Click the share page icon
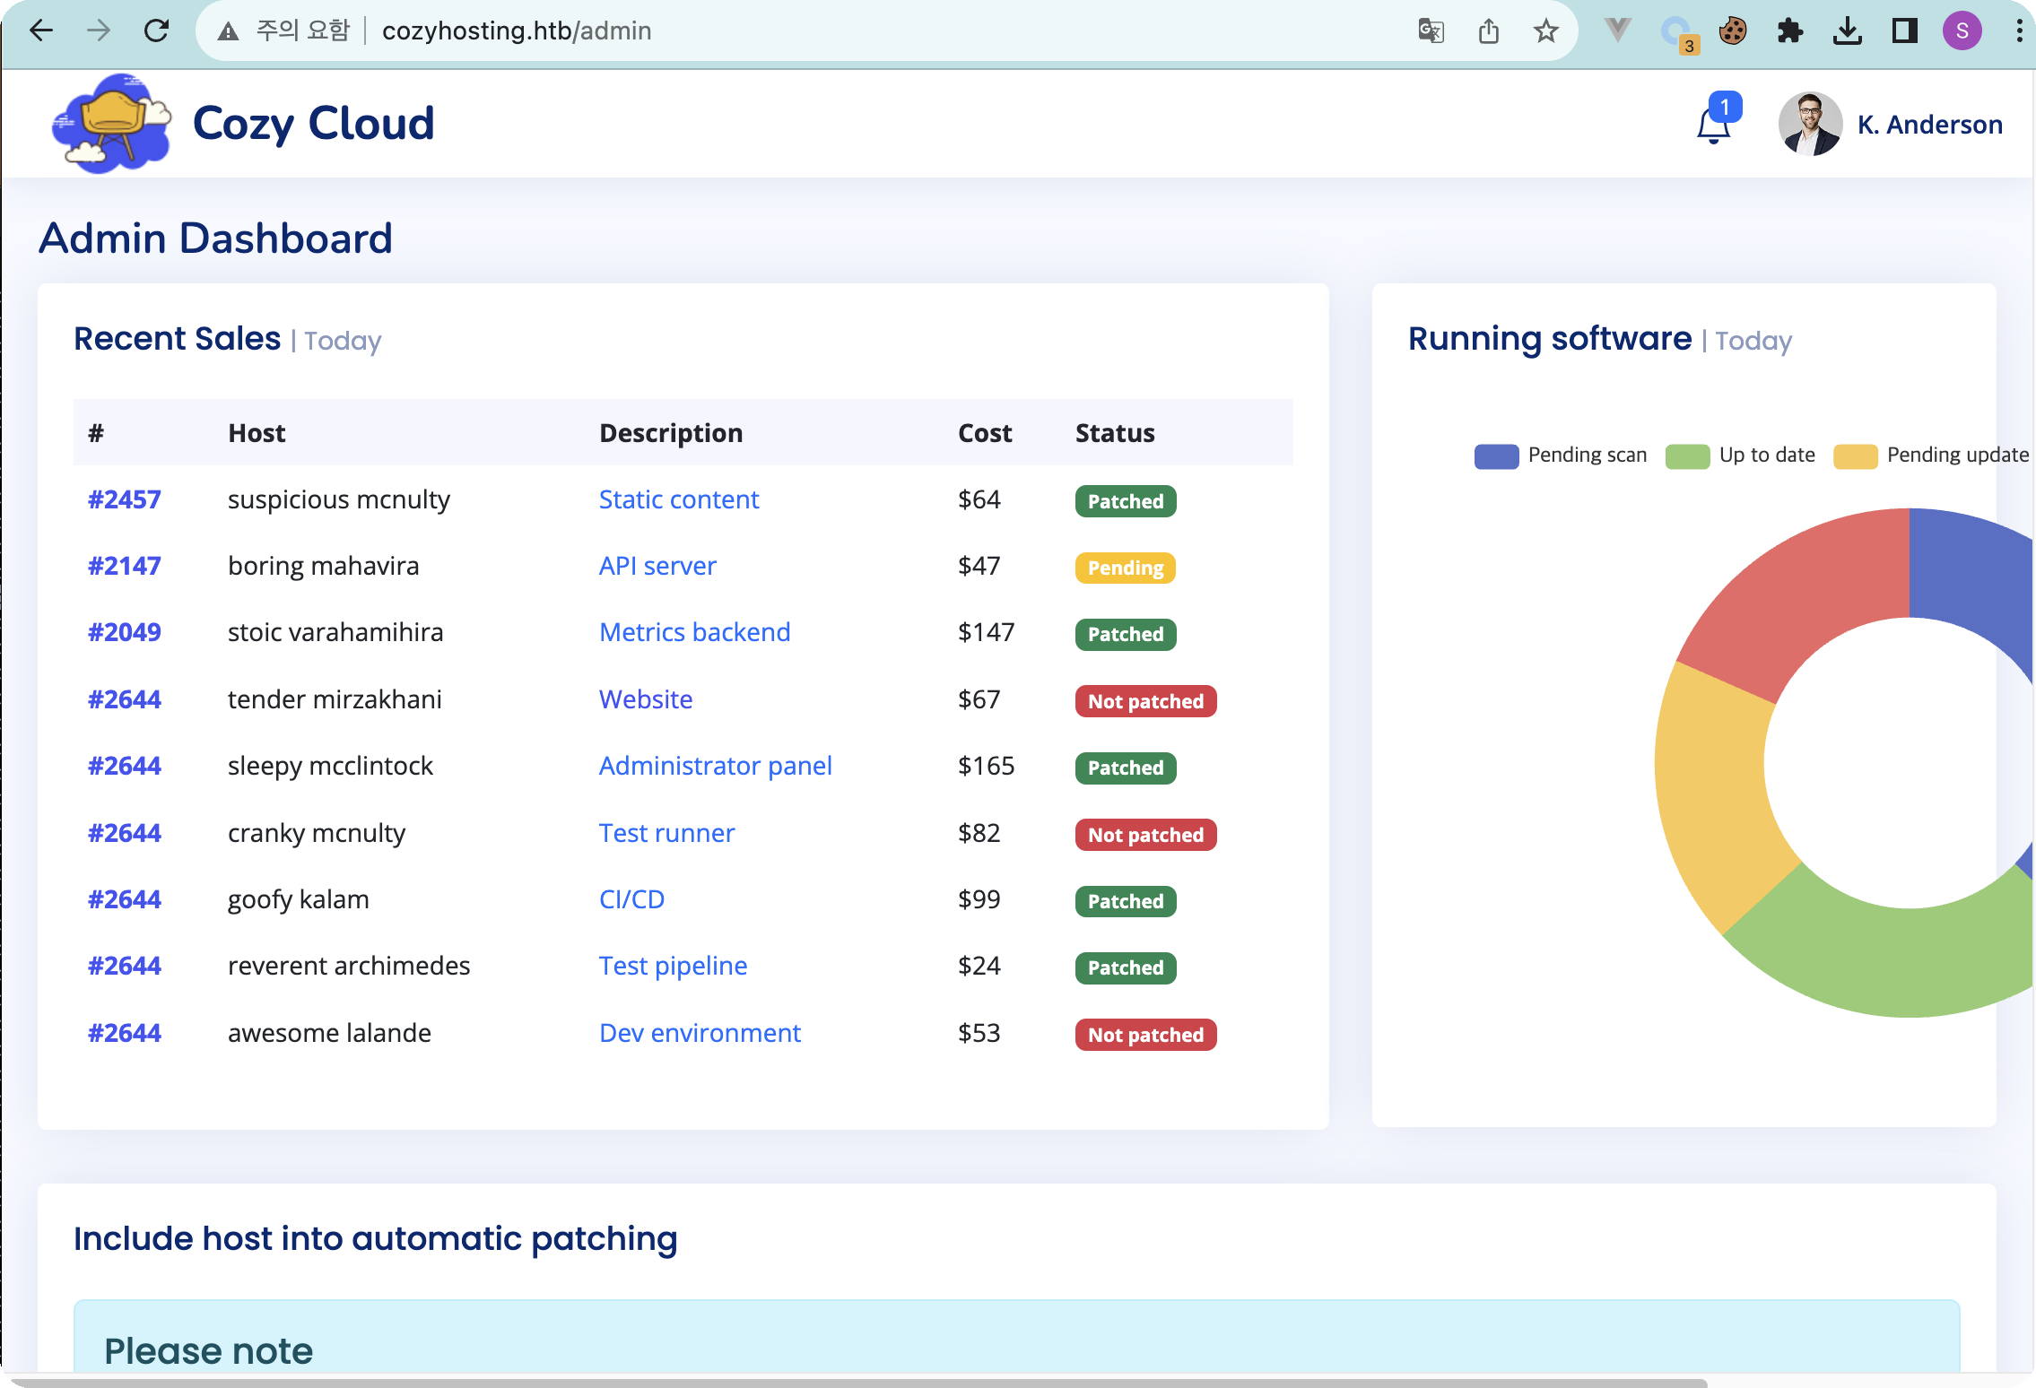 pos(1489,31)
